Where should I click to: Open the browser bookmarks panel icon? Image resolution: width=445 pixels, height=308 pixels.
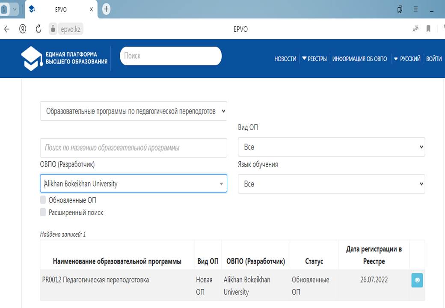pos(400,9)
